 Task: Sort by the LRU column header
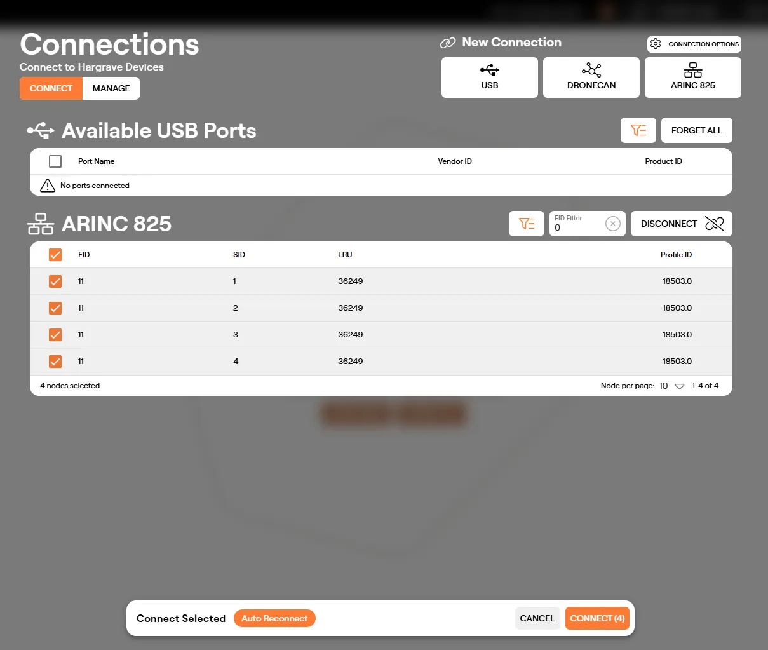point(345,255)
